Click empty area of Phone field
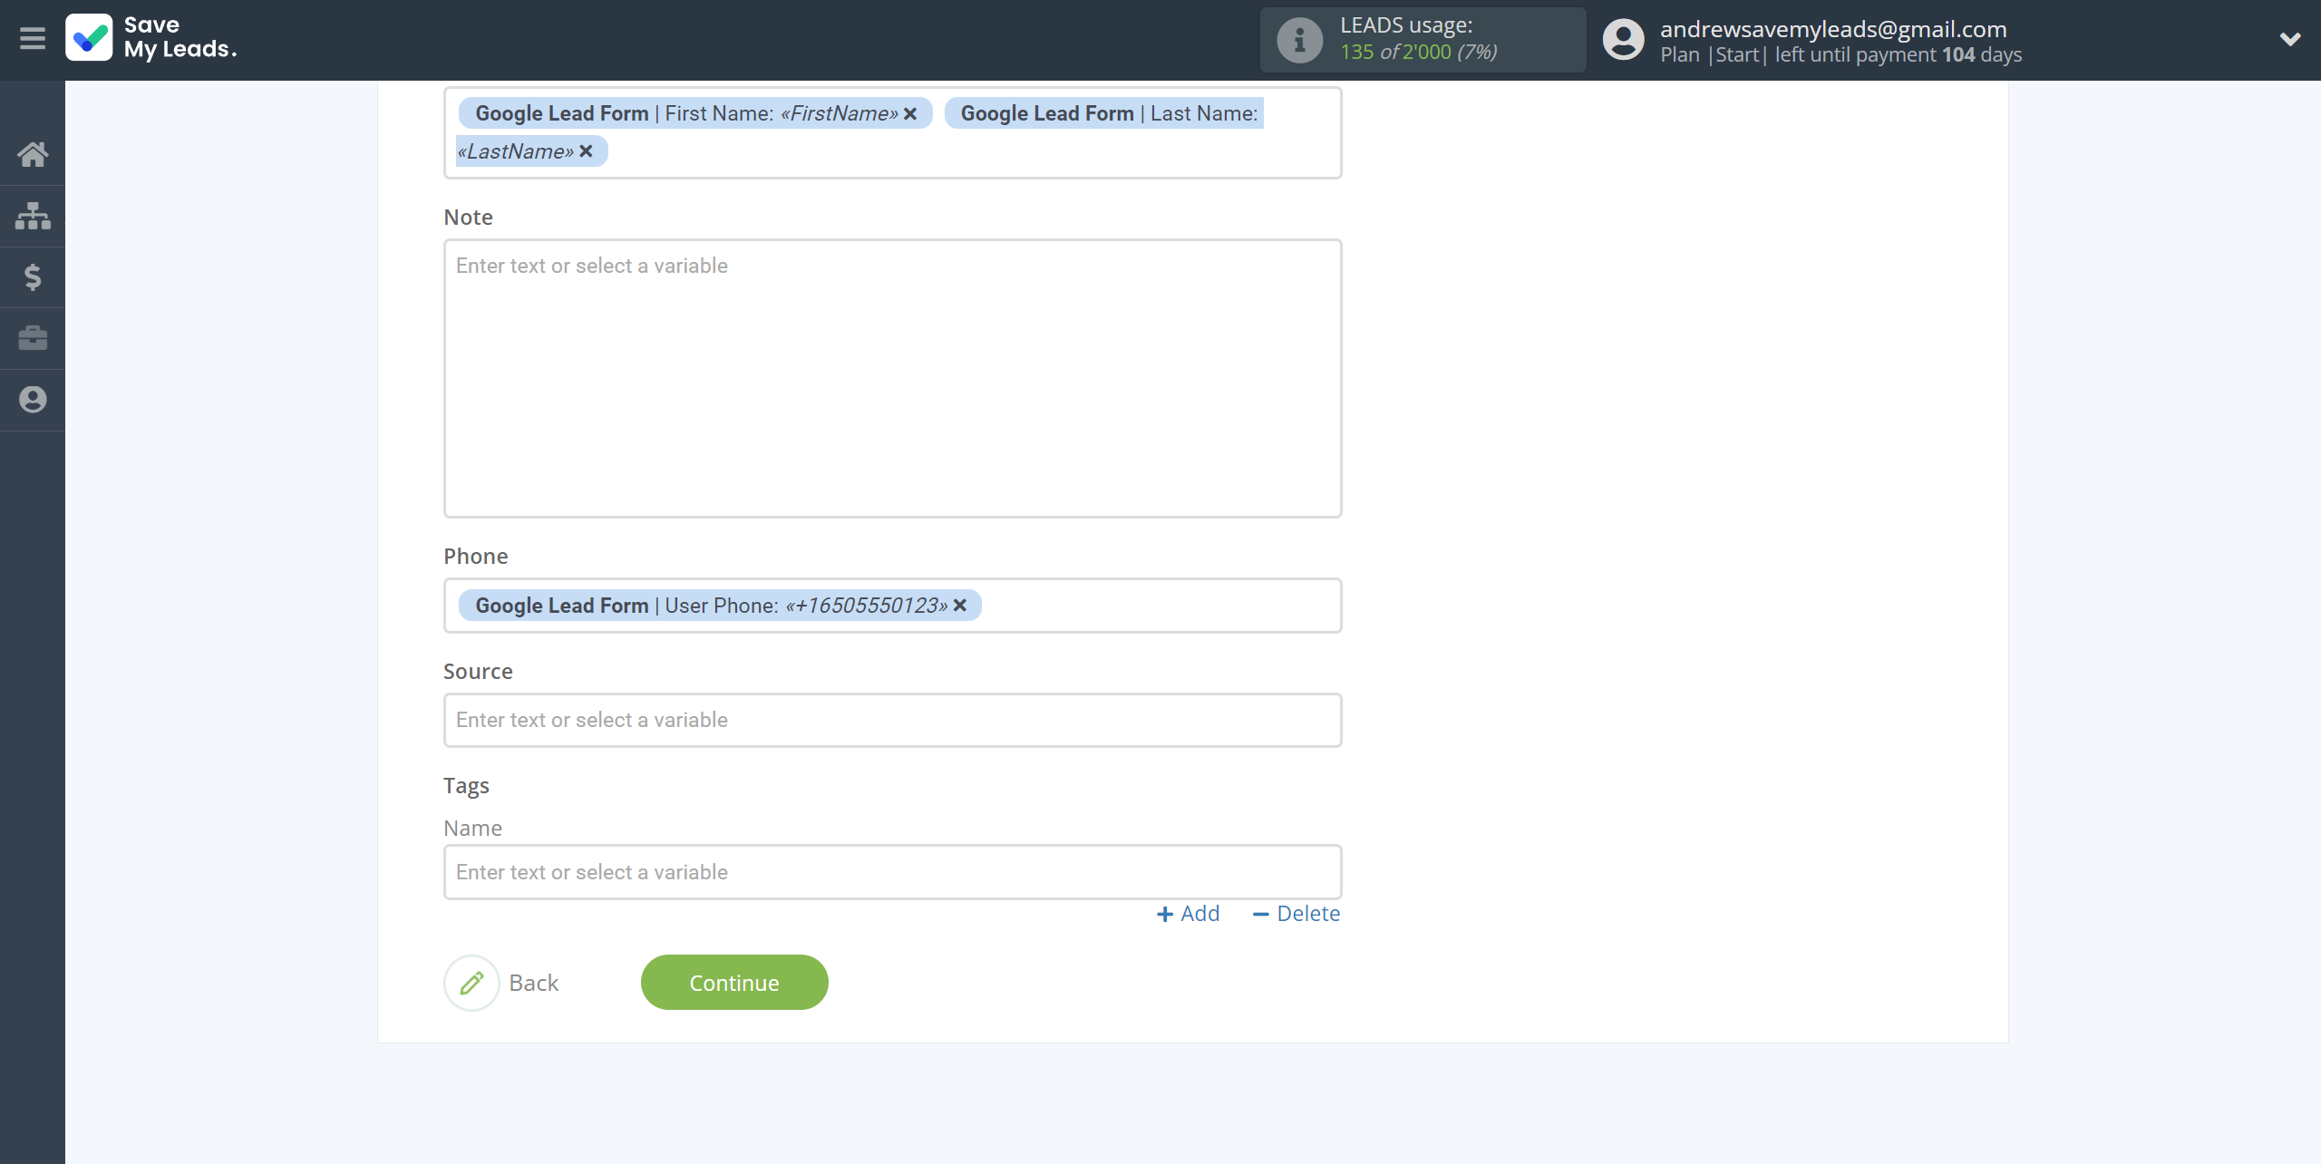The height and width of the screenshot is (1164, 2321). [1160, 606]
